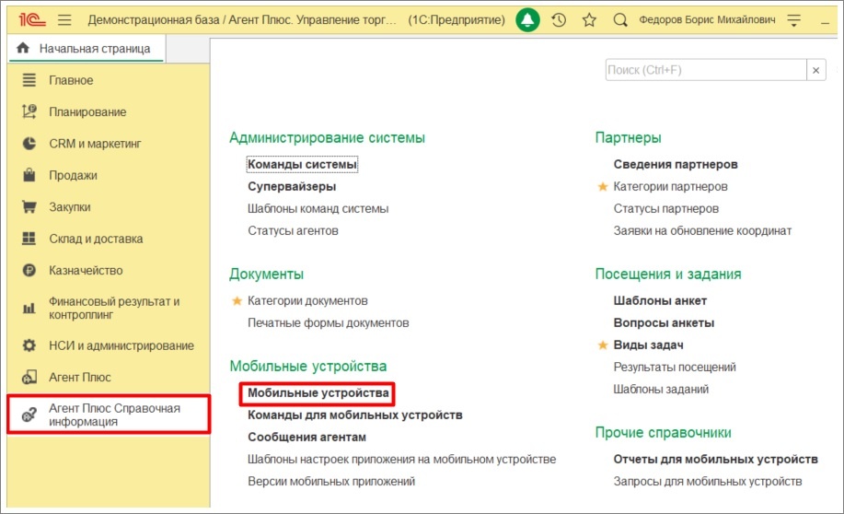Screen dimensions: 844x514
Task: Click the Агент Плюс Справочная информация icon
Action: (x=29, y=415)
